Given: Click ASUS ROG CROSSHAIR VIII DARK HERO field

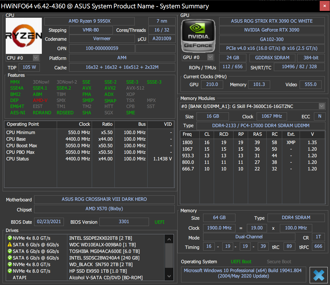Looking at the screenshot, I should [104, 199].
